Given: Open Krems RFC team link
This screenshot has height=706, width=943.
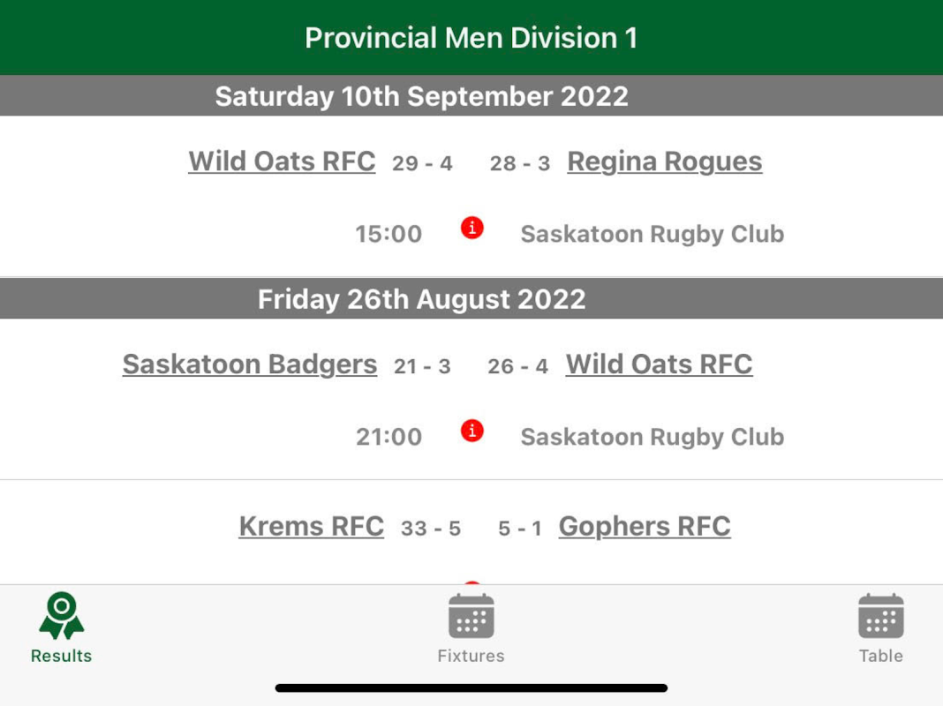Looking at the screenshot, I should 311,526.
